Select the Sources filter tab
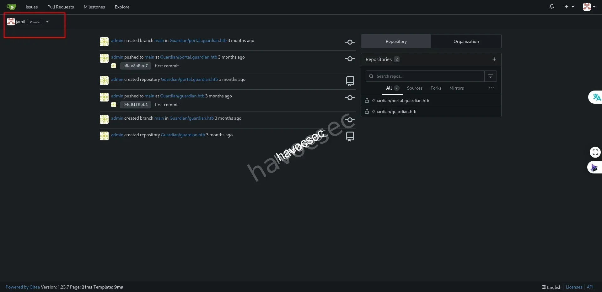Screen dimensions: 602x292 tap(414, 88)
